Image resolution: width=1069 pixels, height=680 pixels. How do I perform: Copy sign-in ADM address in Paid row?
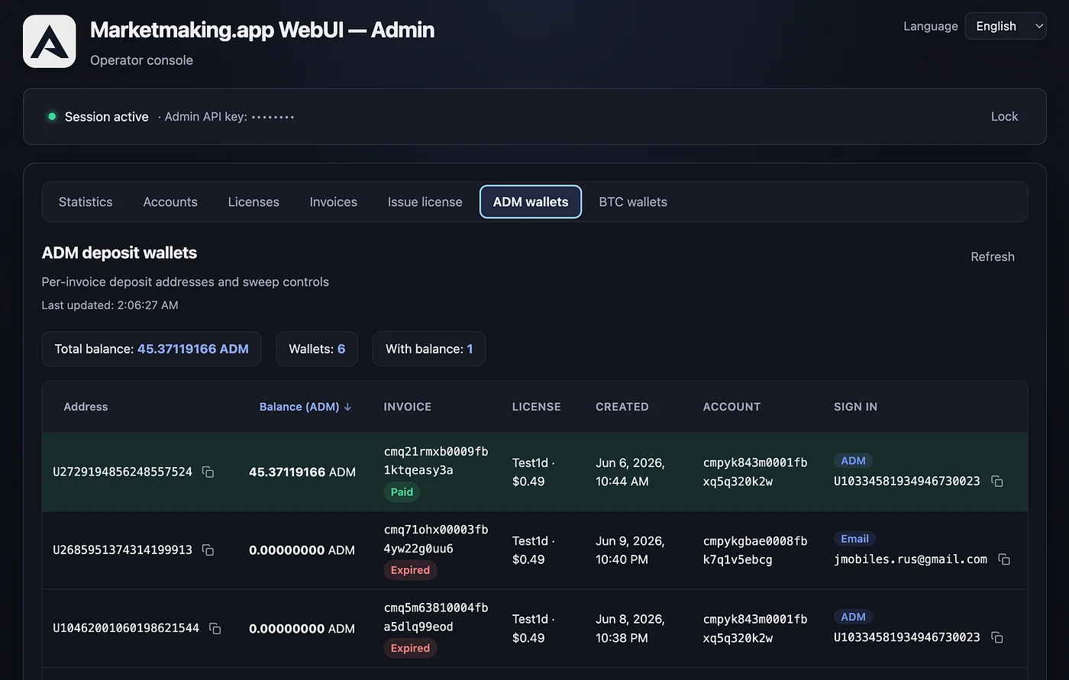[996, 481]
